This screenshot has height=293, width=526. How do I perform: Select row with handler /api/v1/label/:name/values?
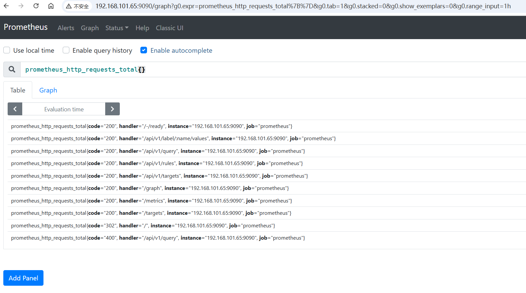267,139
